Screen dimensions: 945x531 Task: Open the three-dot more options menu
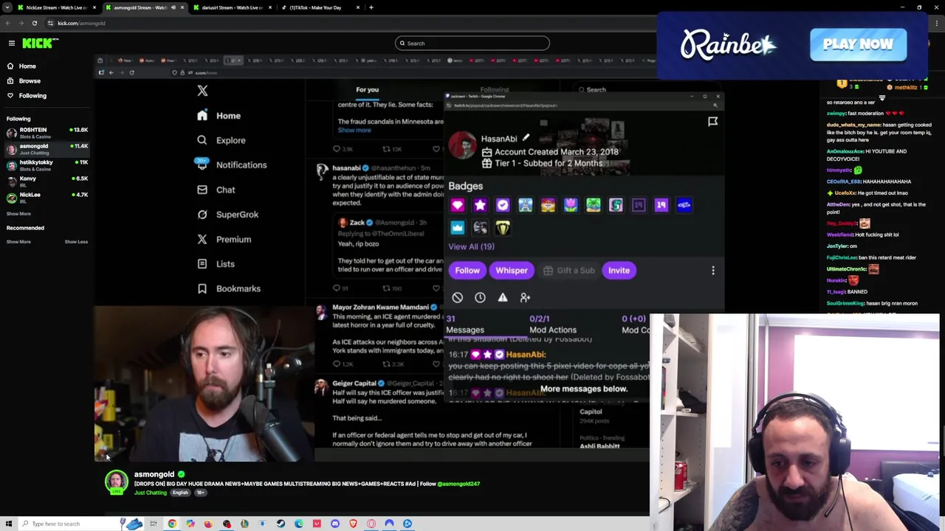pyautogui.click(x=713, y=271)
